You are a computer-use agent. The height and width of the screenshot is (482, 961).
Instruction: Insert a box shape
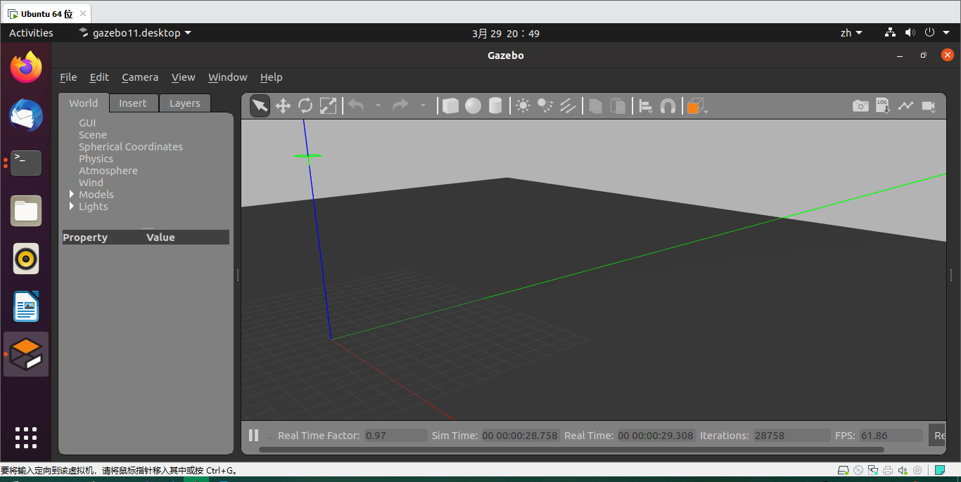point(450,105)
